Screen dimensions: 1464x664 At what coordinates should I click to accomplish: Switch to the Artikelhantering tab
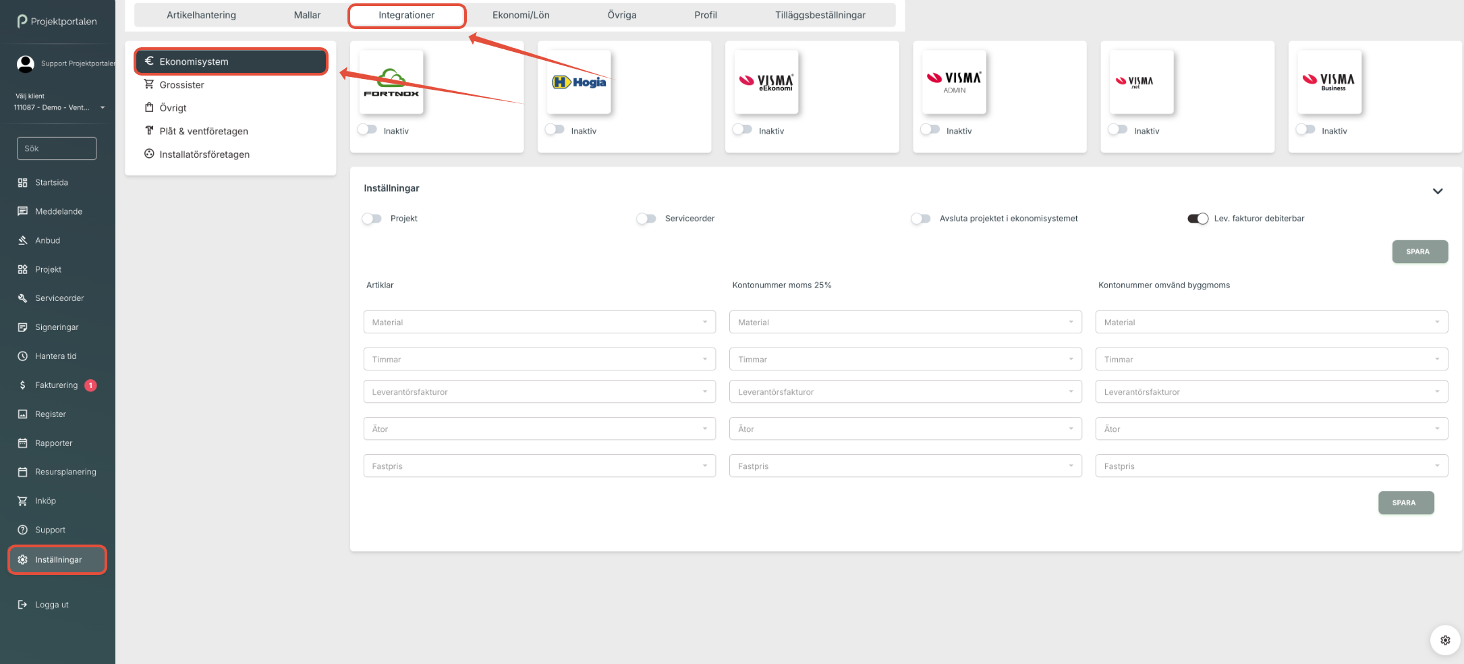tap(201, 15)
